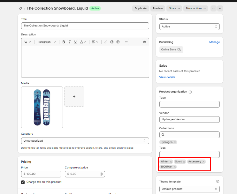This screenshot has width=237, height=194.
Task: Click Compare-at price help icon
Action: 101,174
